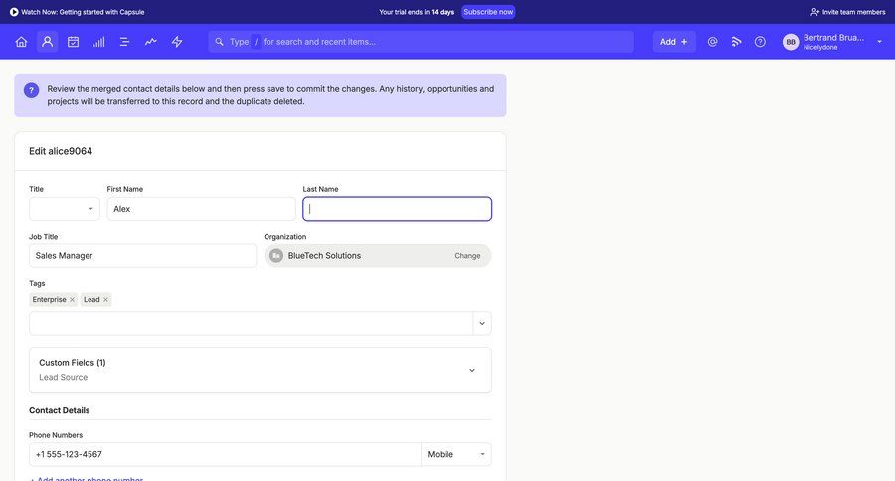This screenshot has height=481, width=895.
Task: Open the activity feed icon
Action: coord(736,42)
